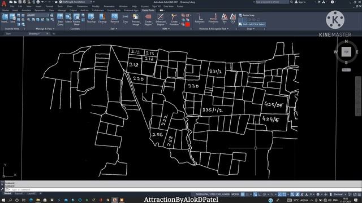Open the Raster Tools ribbon tab
362x203 pixels.
click(x=148, y=10)
